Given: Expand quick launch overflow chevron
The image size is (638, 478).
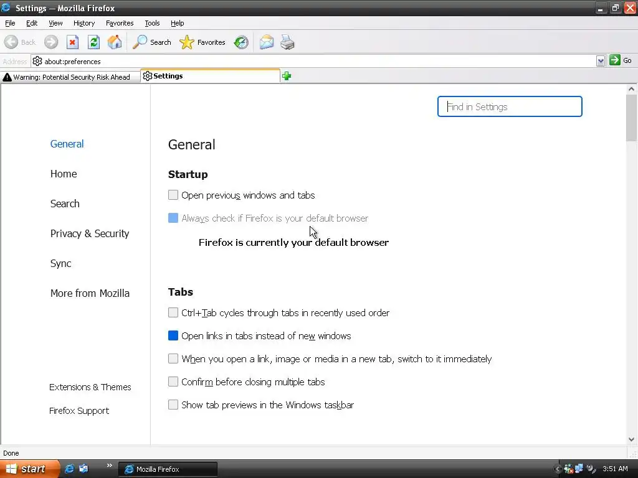Looking at the screenshot, I should (x=109, y=466).
